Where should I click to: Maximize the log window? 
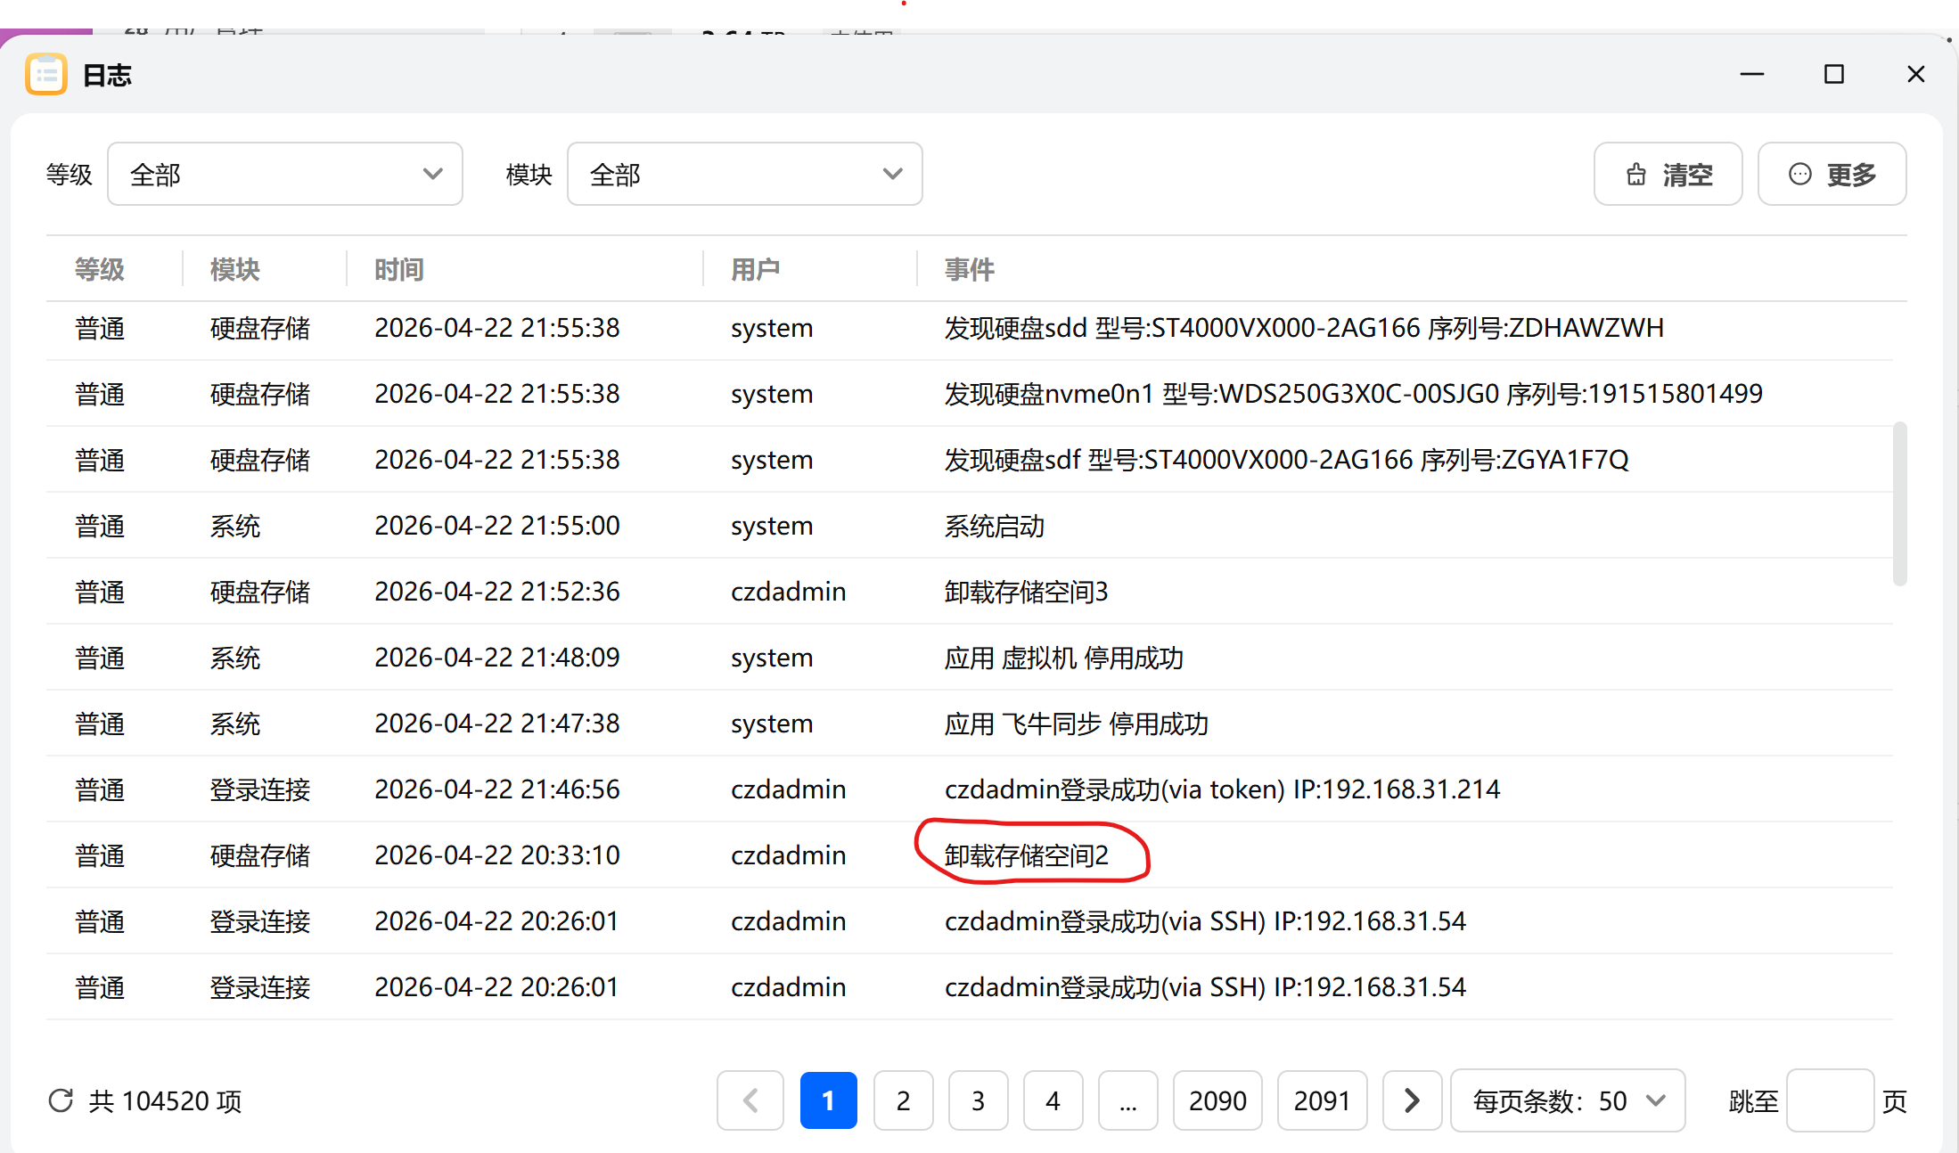pos(1833,74)
